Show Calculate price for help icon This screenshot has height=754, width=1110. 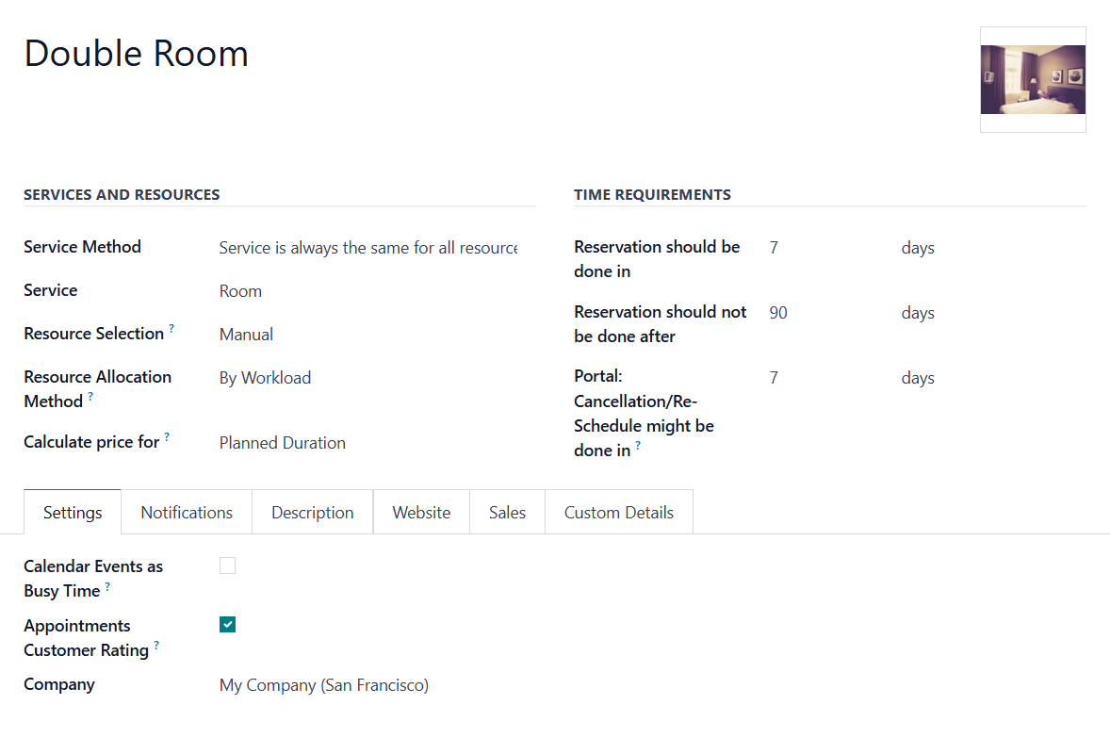click(x=167, y=436)
